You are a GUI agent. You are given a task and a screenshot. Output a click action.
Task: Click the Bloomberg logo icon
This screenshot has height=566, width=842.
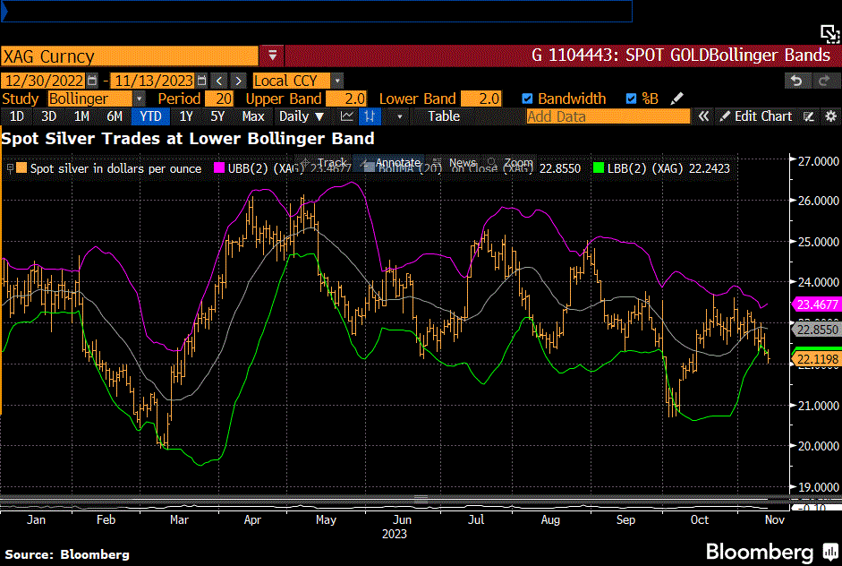click(x=831, y=551)
